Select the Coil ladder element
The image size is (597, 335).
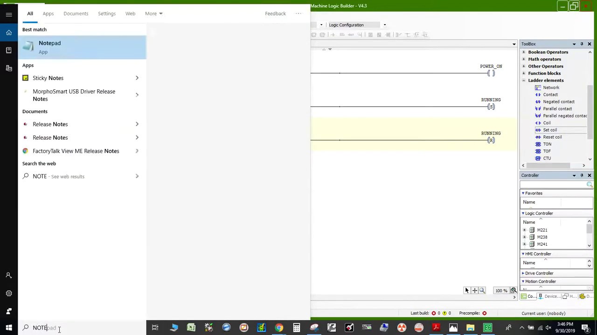coord(547,123)
